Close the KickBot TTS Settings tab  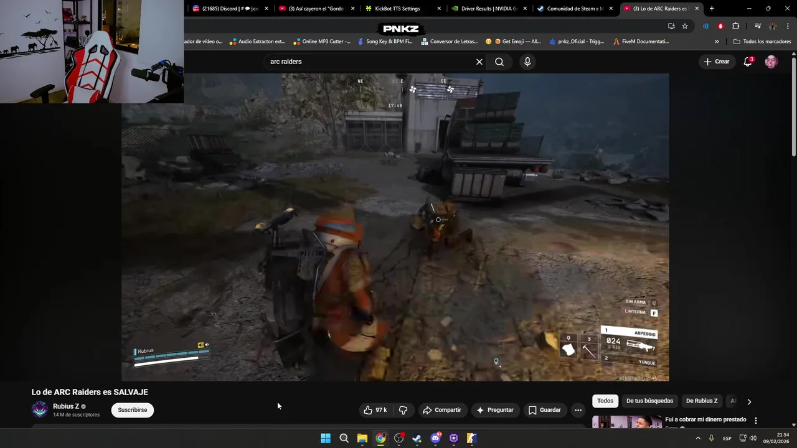[x=439, y=9]
